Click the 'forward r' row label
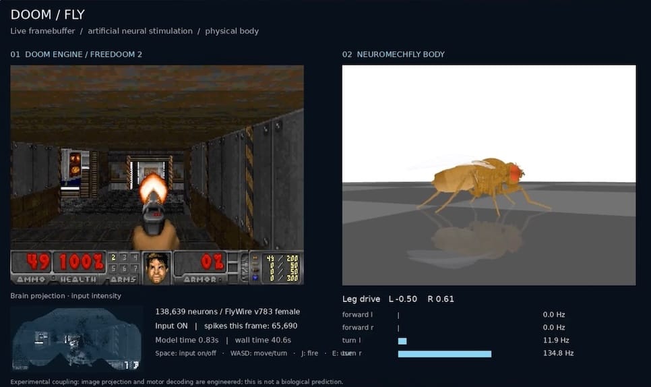The height and width of the screenshot is (387, 651). click(358, 328)
